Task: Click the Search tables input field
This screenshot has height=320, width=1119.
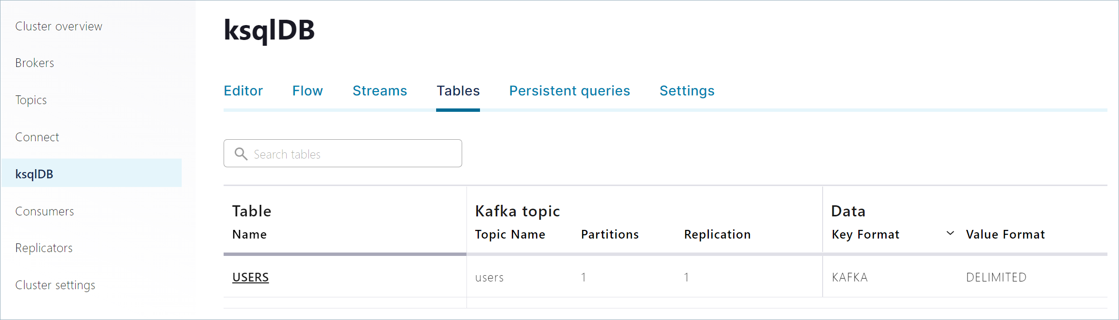Action: (x=354, y=154)
